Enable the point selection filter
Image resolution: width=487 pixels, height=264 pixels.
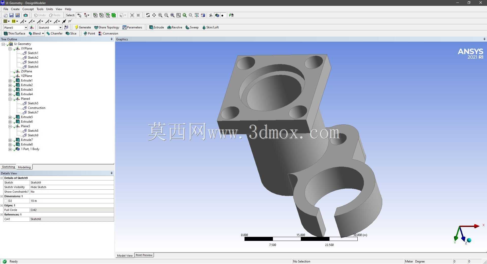tap(95, 15)
